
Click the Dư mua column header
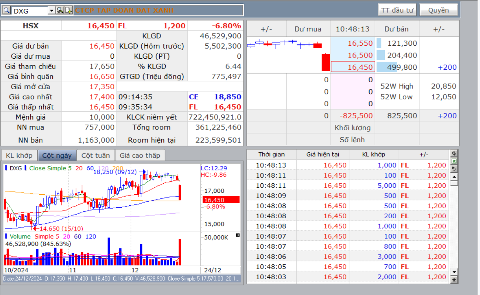click(x=308, y=29)
